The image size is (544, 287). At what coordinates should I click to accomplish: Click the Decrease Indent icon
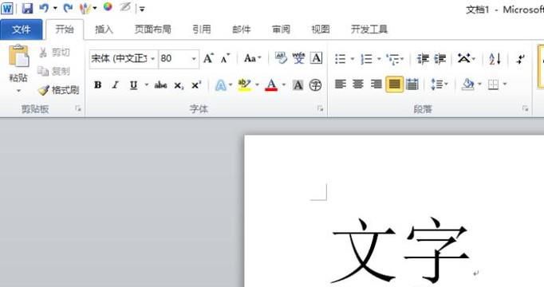tap(423, 59)
